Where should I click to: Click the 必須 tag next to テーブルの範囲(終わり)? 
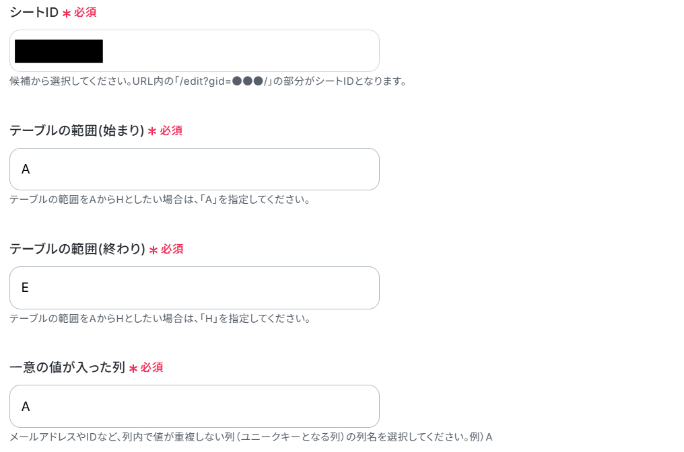pos(172,249)
